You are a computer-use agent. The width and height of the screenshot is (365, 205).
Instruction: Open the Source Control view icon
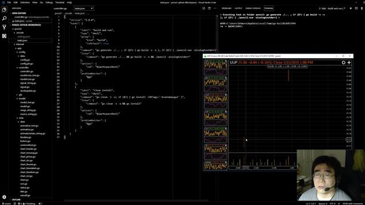tap(4, 27)
